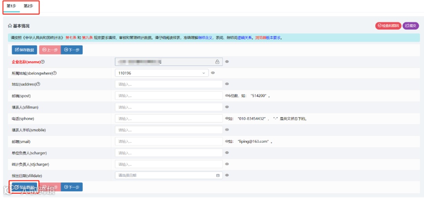Click help icon beside 地址(saddress)
Screen dimensions: 424x198
[x=38, y=84]
